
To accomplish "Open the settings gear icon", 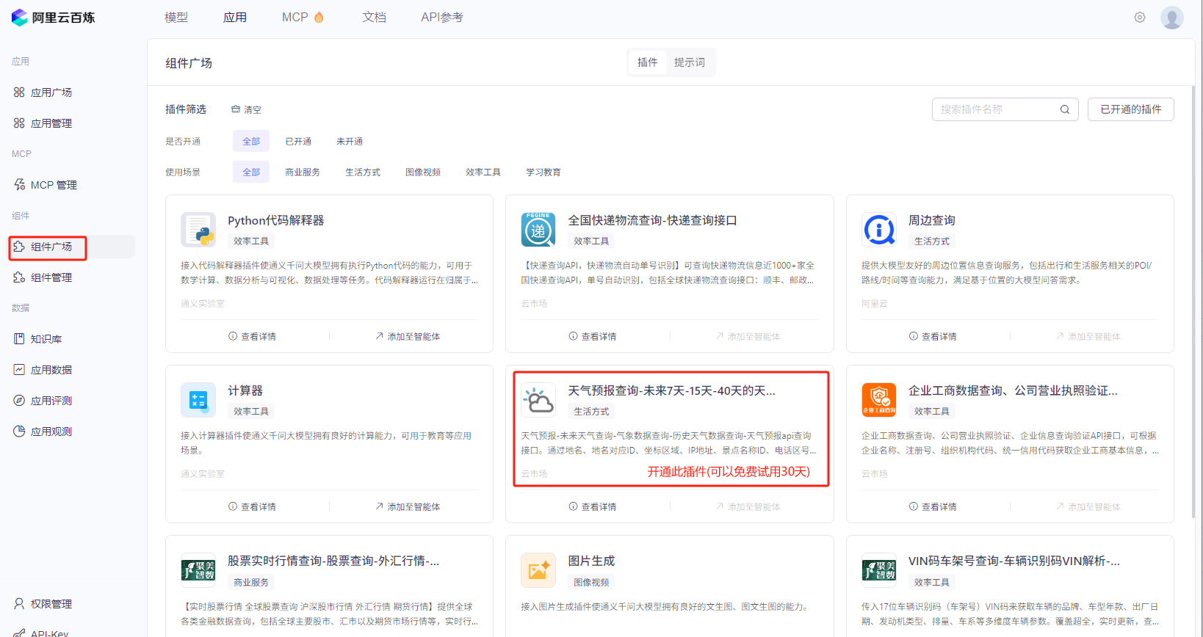I will coord(1140,17).
